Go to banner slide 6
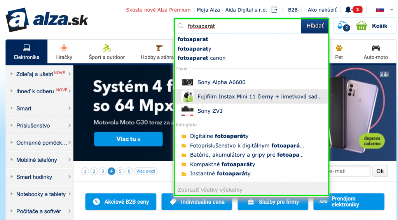398x220 pixels. (129, 171)
